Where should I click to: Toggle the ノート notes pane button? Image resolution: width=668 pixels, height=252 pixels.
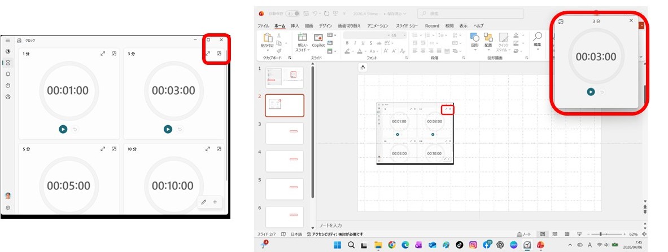coord(525,234)
